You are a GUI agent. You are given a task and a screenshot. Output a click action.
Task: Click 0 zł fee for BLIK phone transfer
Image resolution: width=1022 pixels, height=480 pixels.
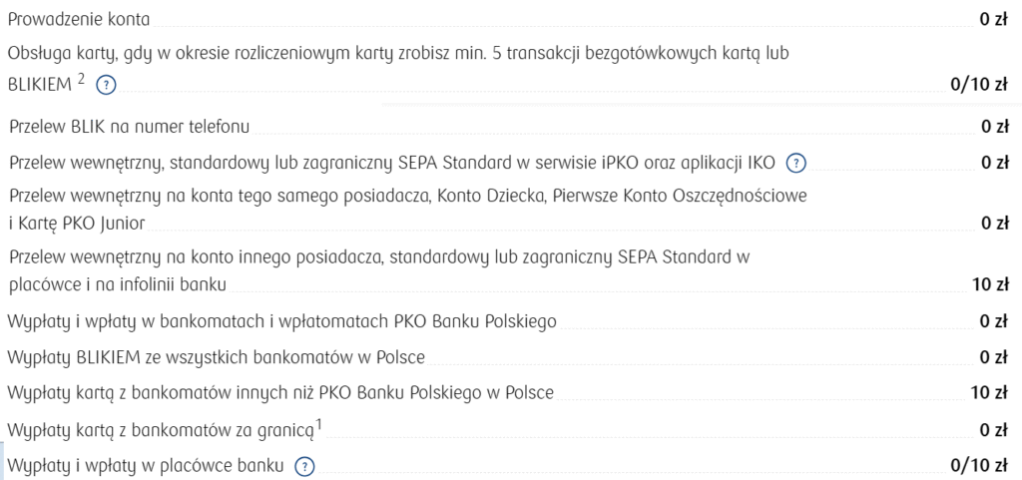(993, 127)
